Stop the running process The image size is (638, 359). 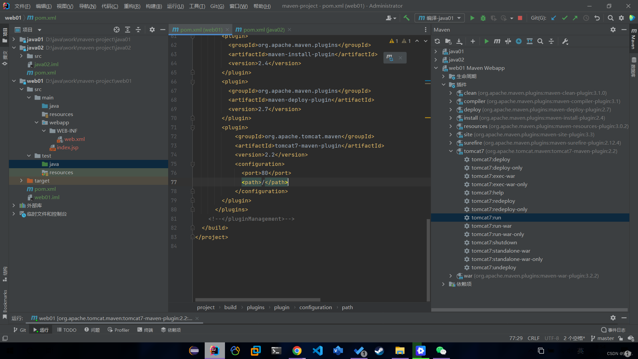pyautogui.click(x=520, y=18)
